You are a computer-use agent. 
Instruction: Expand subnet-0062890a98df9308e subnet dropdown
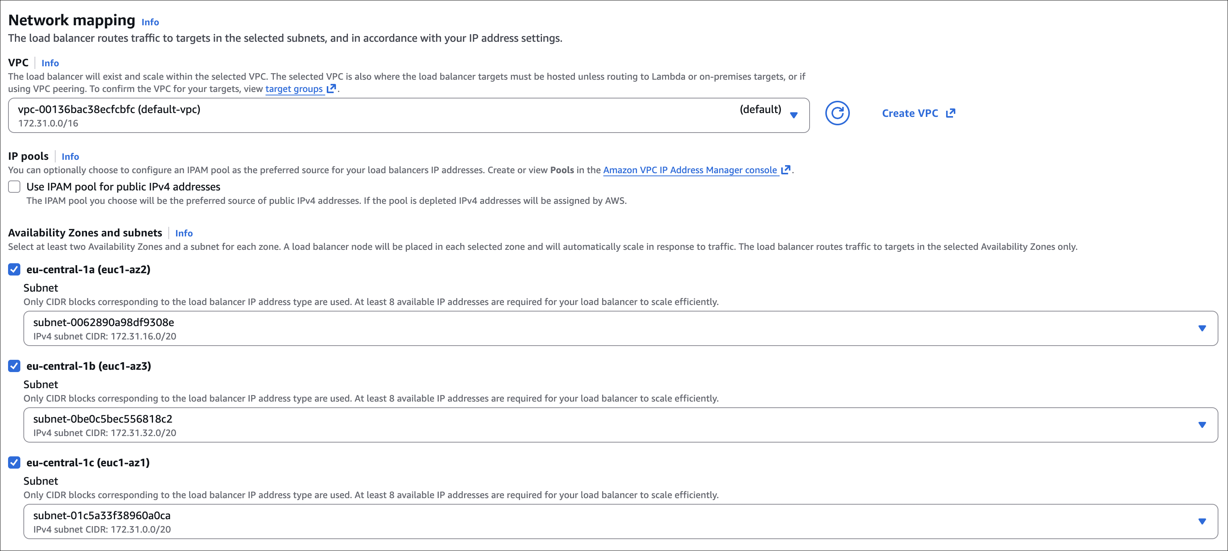coord(620,329)
